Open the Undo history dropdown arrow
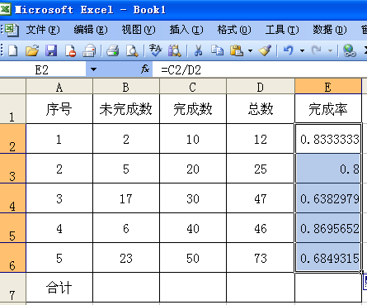Image resolution: width=367 pixels, height=305 pixels. [x=302, y=50]
